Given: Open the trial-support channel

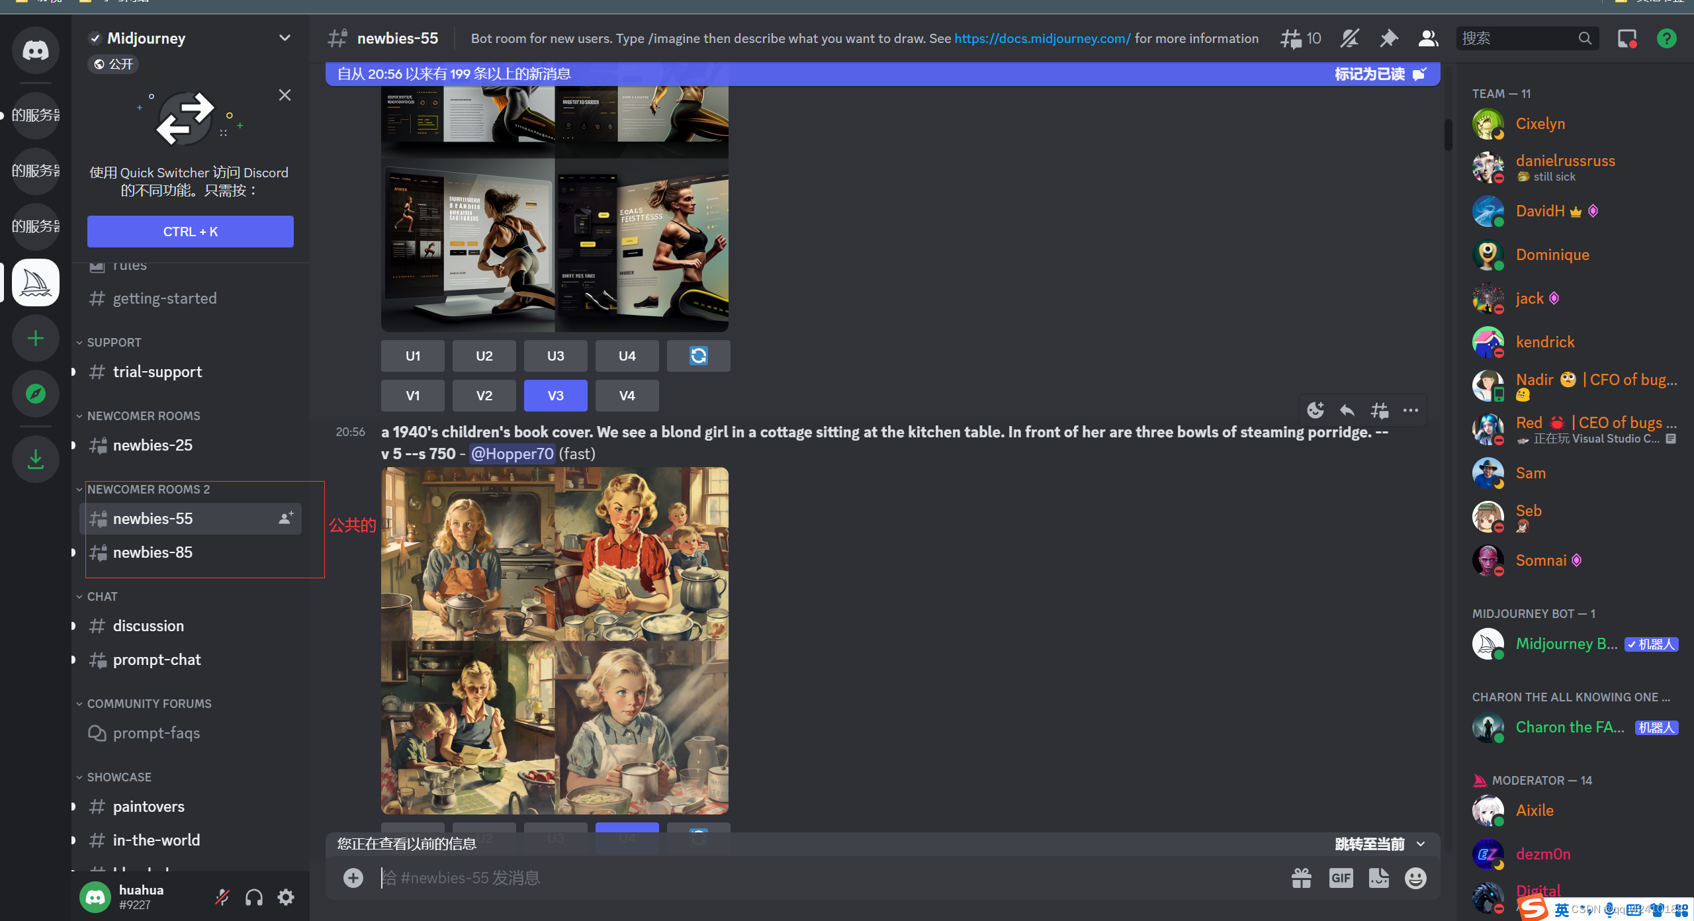Looking at the screenshot, I should click(x=157, y=372).
